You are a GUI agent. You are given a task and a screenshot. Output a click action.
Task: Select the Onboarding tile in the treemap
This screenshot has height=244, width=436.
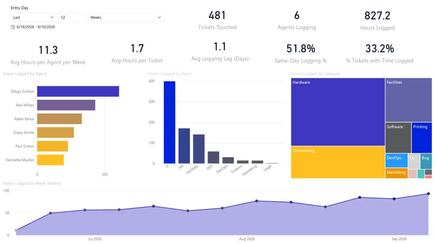338,162
